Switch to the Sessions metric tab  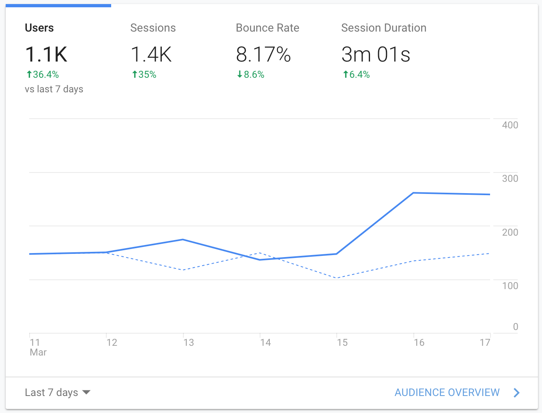pos(153,28)
